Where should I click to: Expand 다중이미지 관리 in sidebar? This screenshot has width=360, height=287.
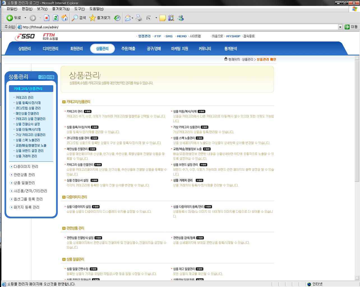tap(26, 167)
